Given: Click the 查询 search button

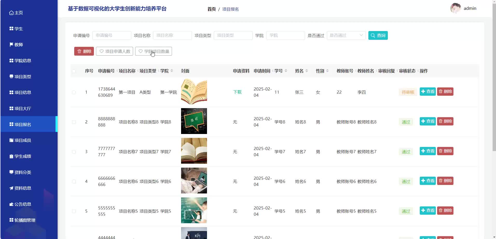Looking at the screenshot, I should tap(378, 35).
